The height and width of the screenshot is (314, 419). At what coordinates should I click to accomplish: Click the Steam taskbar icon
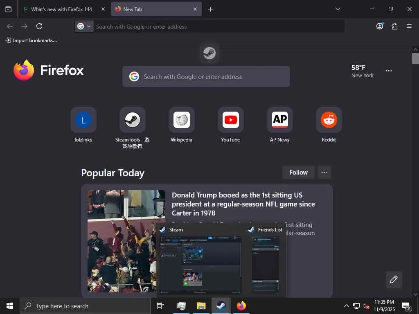click(221, 306)
